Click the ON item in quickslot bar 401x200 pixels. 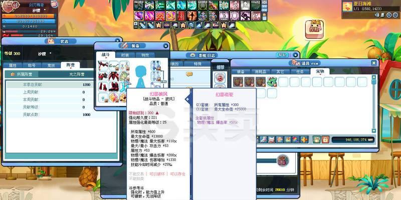tap(166, 25)
